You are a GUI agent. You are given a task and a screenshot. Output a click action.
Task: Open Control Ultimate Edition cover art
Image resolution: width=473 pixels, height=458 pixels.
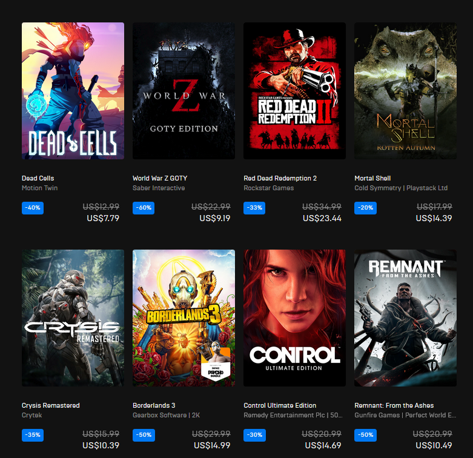pos(294,317)
